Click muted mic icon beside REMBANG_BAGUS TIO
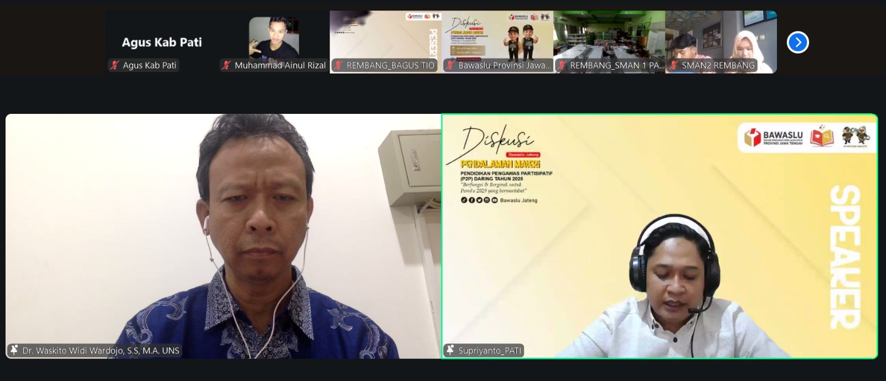 [338, 65]
